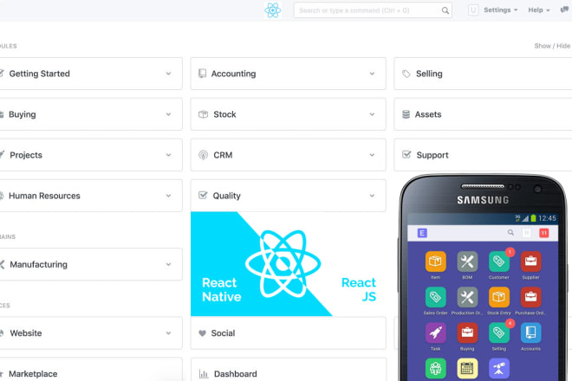The image size is (572, 381).
Task: Open the Dashboard module label
Action: click(235, 374)
